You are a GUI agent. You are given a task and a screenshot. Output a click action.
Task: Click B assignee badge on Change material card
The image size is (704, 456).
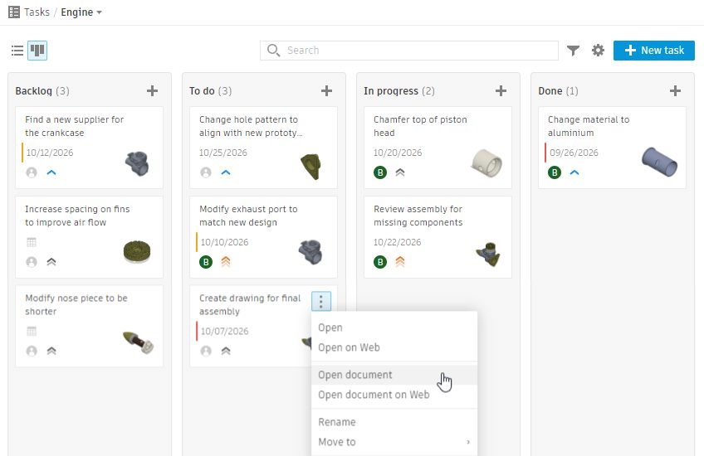pyautogui.click(x=555, y=172)
